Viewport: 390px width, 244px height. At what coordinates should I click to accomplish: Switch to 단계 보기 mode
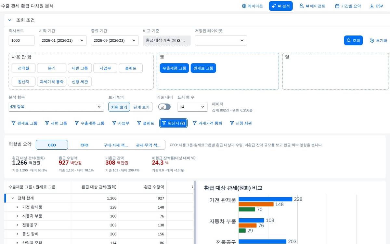141,107
